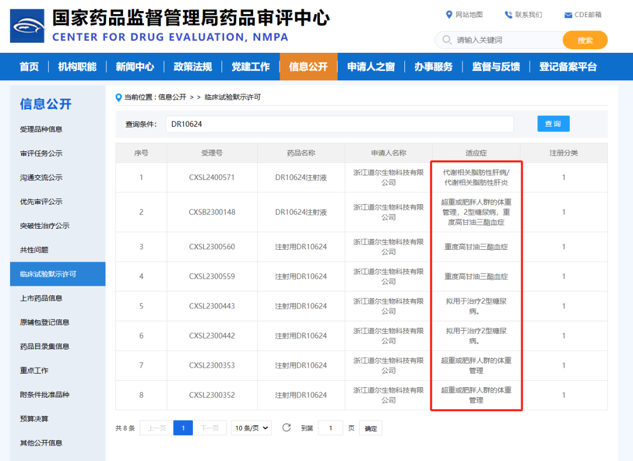The height and width of the screenshot is (461, 633).
Task: Open 上市药品信息 in sidebar
Action: [x=41, y=298]
